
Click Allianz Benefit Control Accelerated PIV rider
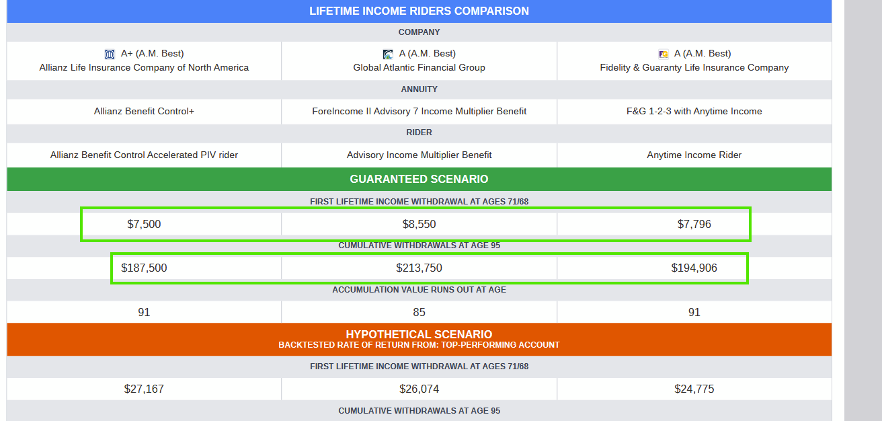click(144, 155)
